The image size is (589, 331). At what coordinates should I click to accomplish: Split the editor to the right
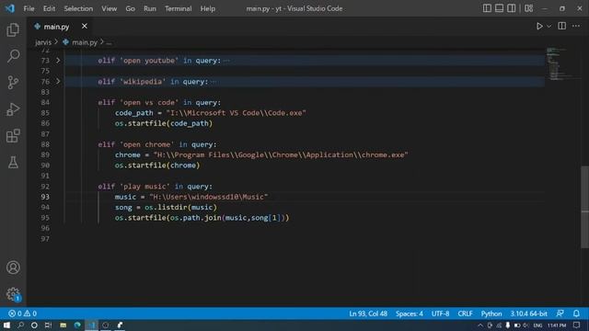562,26
